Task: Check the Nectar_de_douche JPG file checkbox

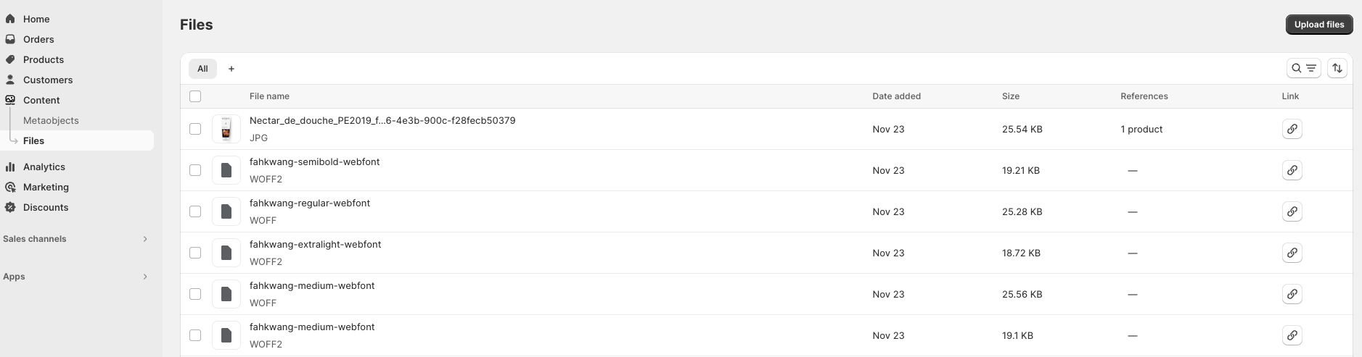Action: tap(195, 129)
